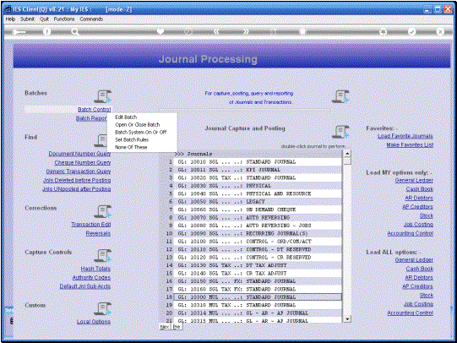Select Edit Batch from popup menu
This screenshot has height=343, width=457.
tap(126, 117)
